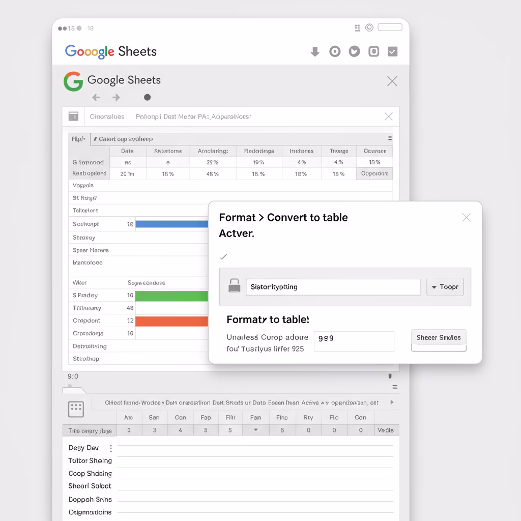Image resolution: width=521 pixels, height=521 pixels.
Task: Select the Speer Nerens row
Action: point(138,250)
